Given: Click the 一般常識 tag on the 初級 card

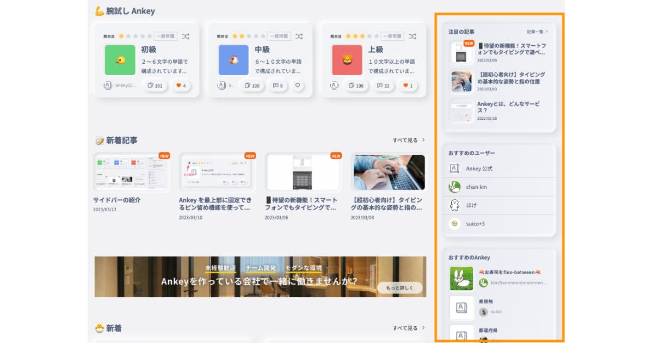Looking at the screenshot, I should [x=165, y=36].
